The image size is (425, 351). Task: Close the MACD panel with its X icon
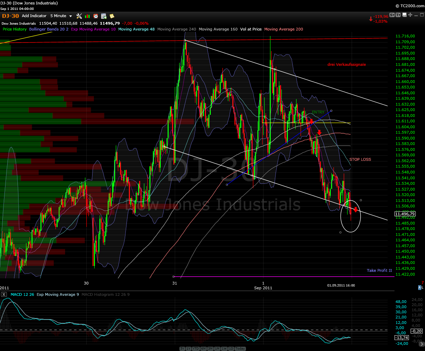tap(4, 294)
